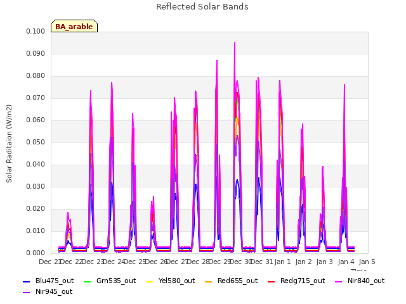Click the purple Nir945_out color swatch
Image resolution: width=406 pixels, height=304 pixels.
click(x=27, y=293)
